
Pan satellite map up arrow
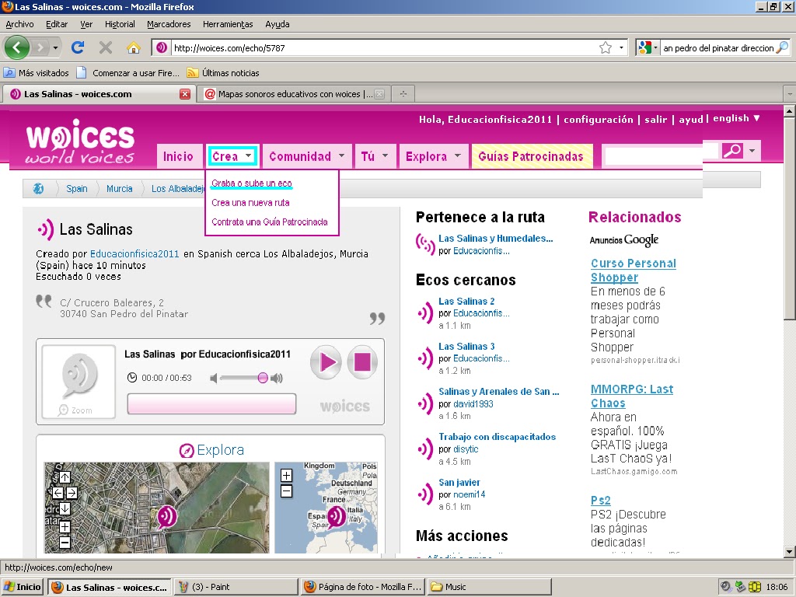tap(65, 477)
